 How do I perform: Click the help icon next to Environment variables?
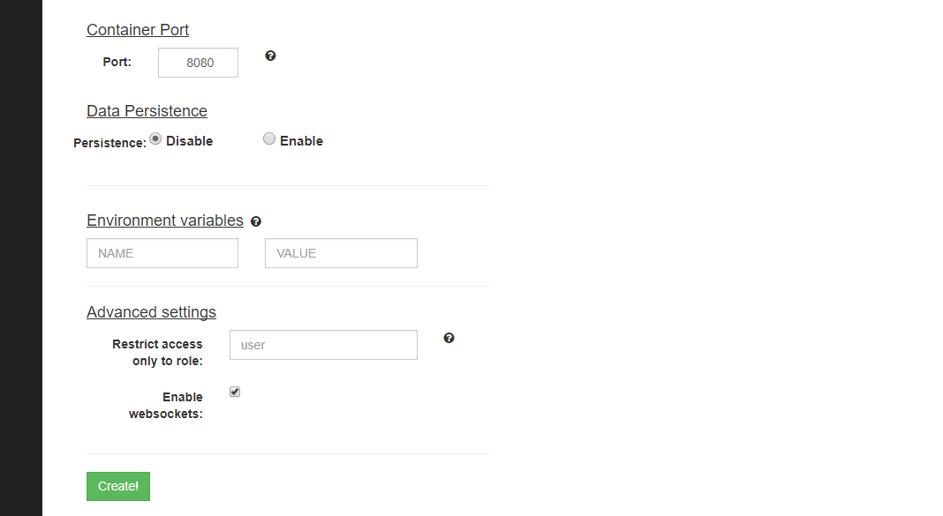(256, 221)
